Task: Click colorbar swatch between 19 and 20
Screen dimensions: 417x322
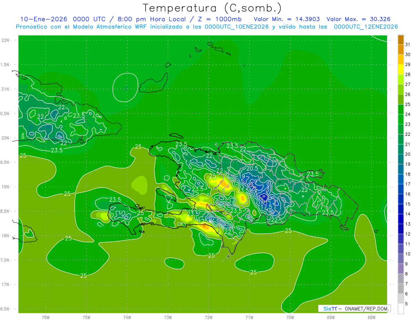Action: [x=401, y=159]
